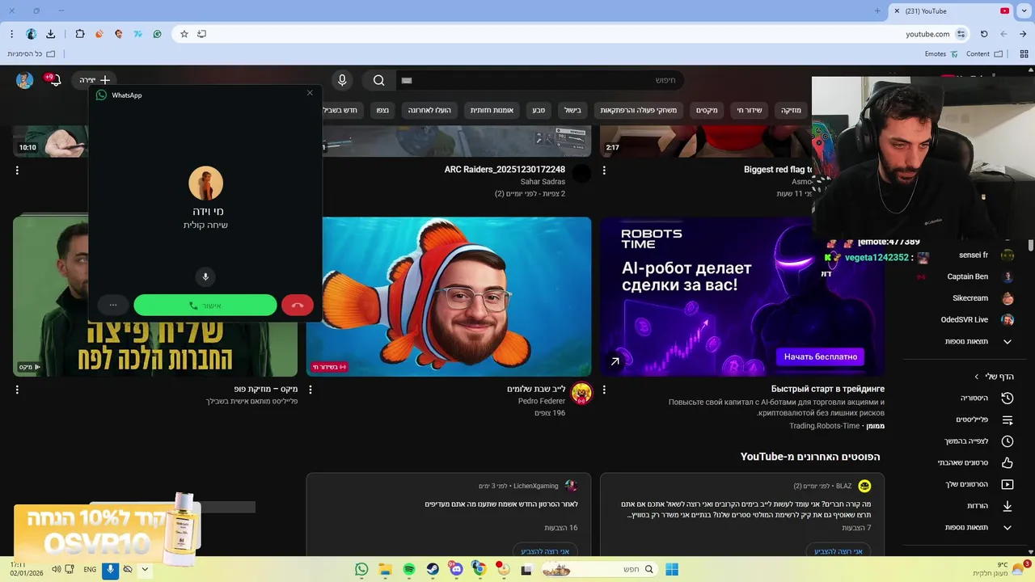
Task: Open the Sahar Sadras channel link
Action: pos(543,182)
